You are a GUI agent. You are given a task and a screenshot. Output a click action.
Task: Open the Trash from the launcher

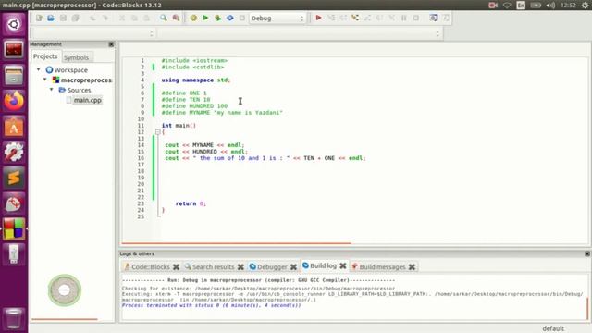tap(14, 318)
